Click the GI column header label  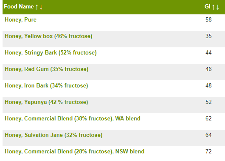tap(208, 7)
